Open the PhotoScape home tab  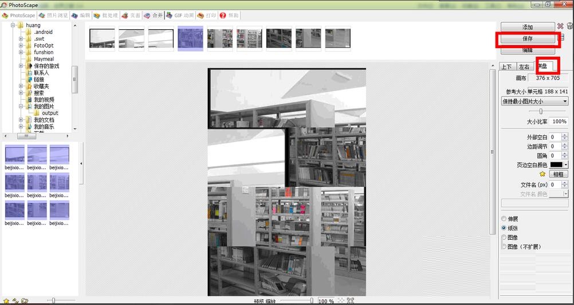coord(18,15)
